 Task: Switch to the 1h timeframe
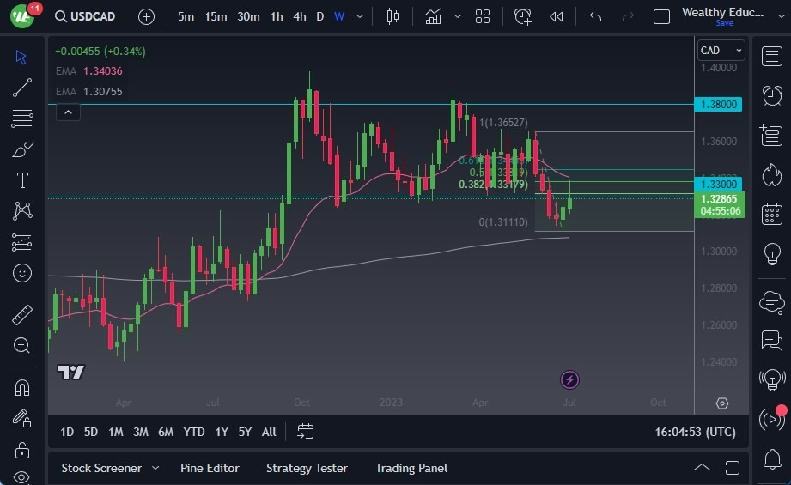(277, 16)
